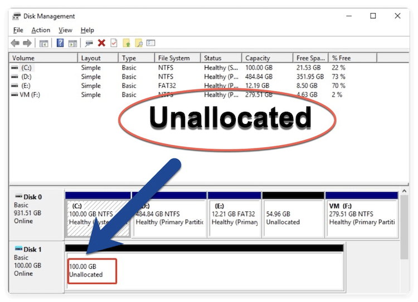Maximize the Disk Management window
The width and height of the screenshot is (418, 302).
pyautogui.click(x=373, y=16)
